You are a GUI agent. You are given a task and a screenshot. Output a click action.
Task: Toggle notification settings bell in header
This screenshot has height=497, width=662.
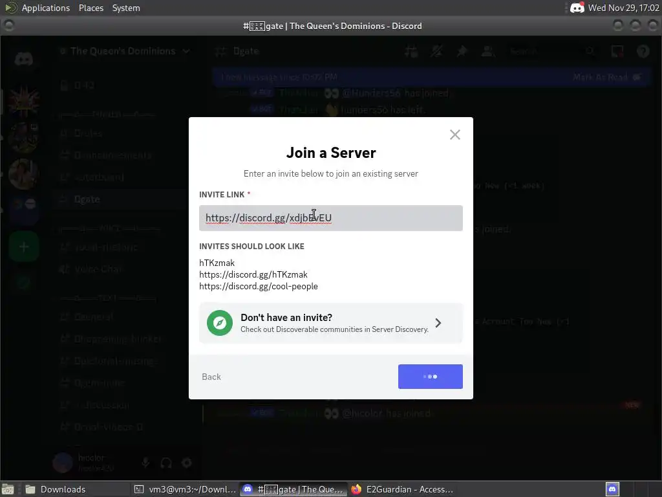pos(436,52)
